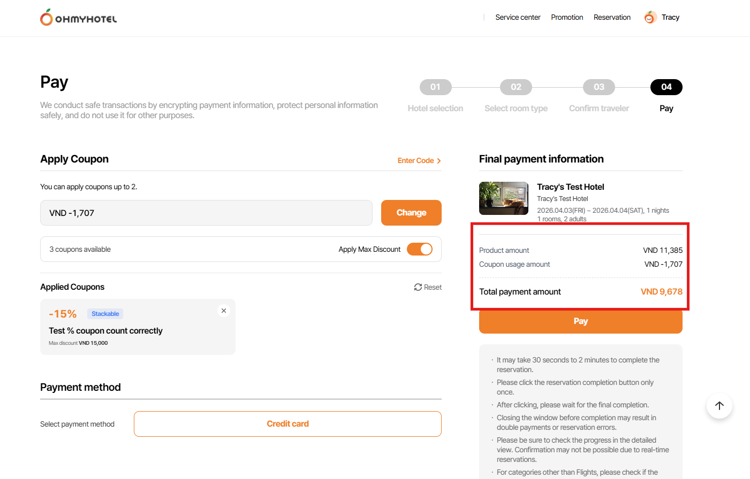Click the Reset refresh icon
Viewport: 750px width, 479px height.
[x=418, y=287]
